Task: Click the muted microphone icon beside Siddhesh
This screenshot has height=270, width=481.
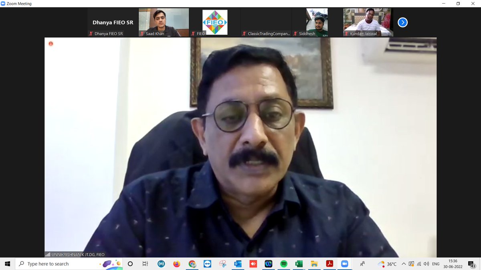Action: 295,34
